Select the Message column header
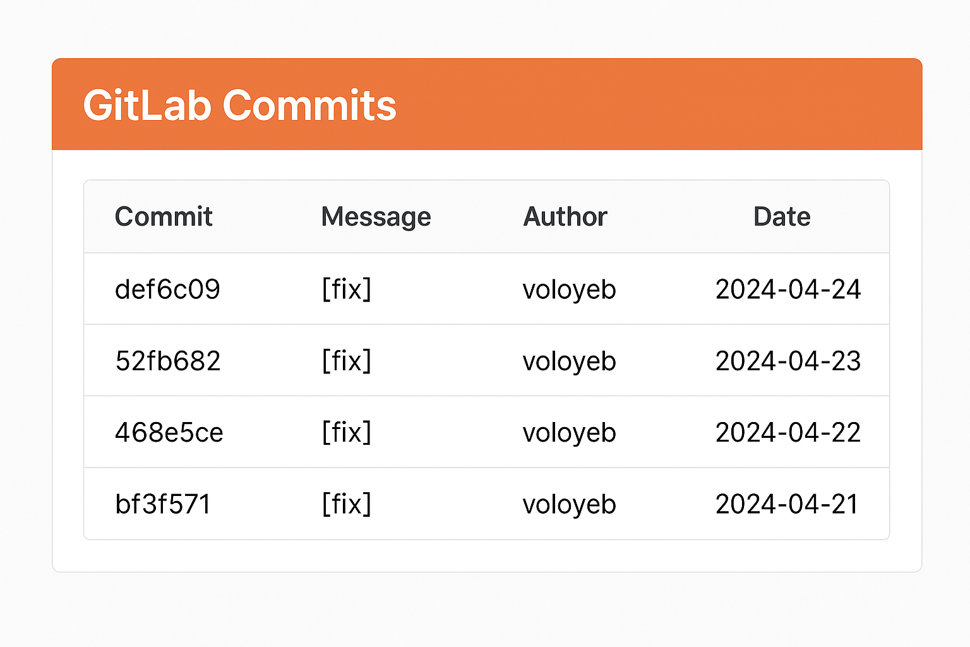Screen dimensions: 970x647 [x=376, y=217]
